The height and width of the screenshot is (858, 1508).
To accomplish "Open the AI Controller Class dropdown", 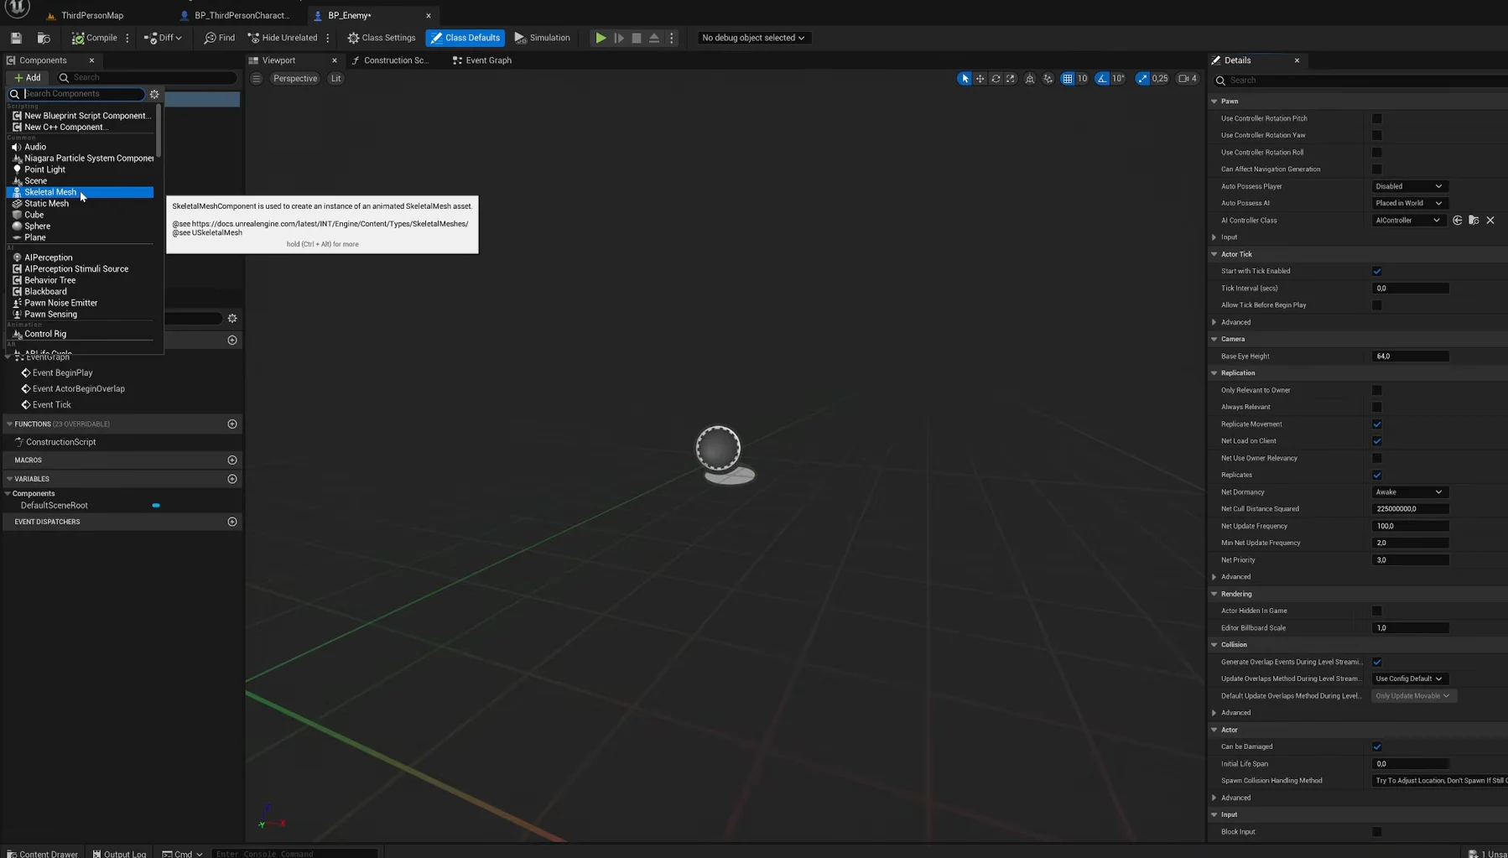I will [1408, 221].
